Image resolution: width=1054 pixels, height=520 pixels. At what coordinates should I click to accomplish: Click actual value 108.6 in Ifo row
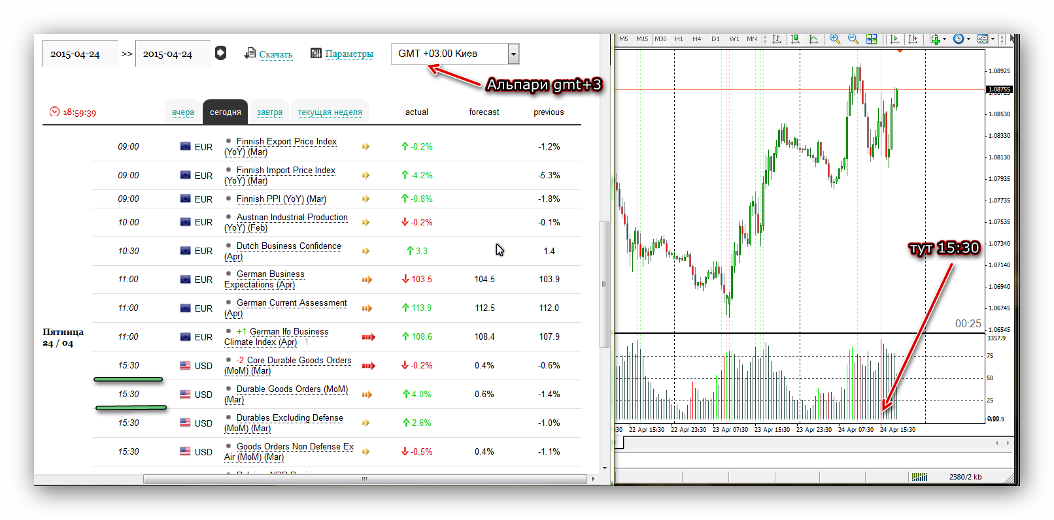tap(421, 336)
